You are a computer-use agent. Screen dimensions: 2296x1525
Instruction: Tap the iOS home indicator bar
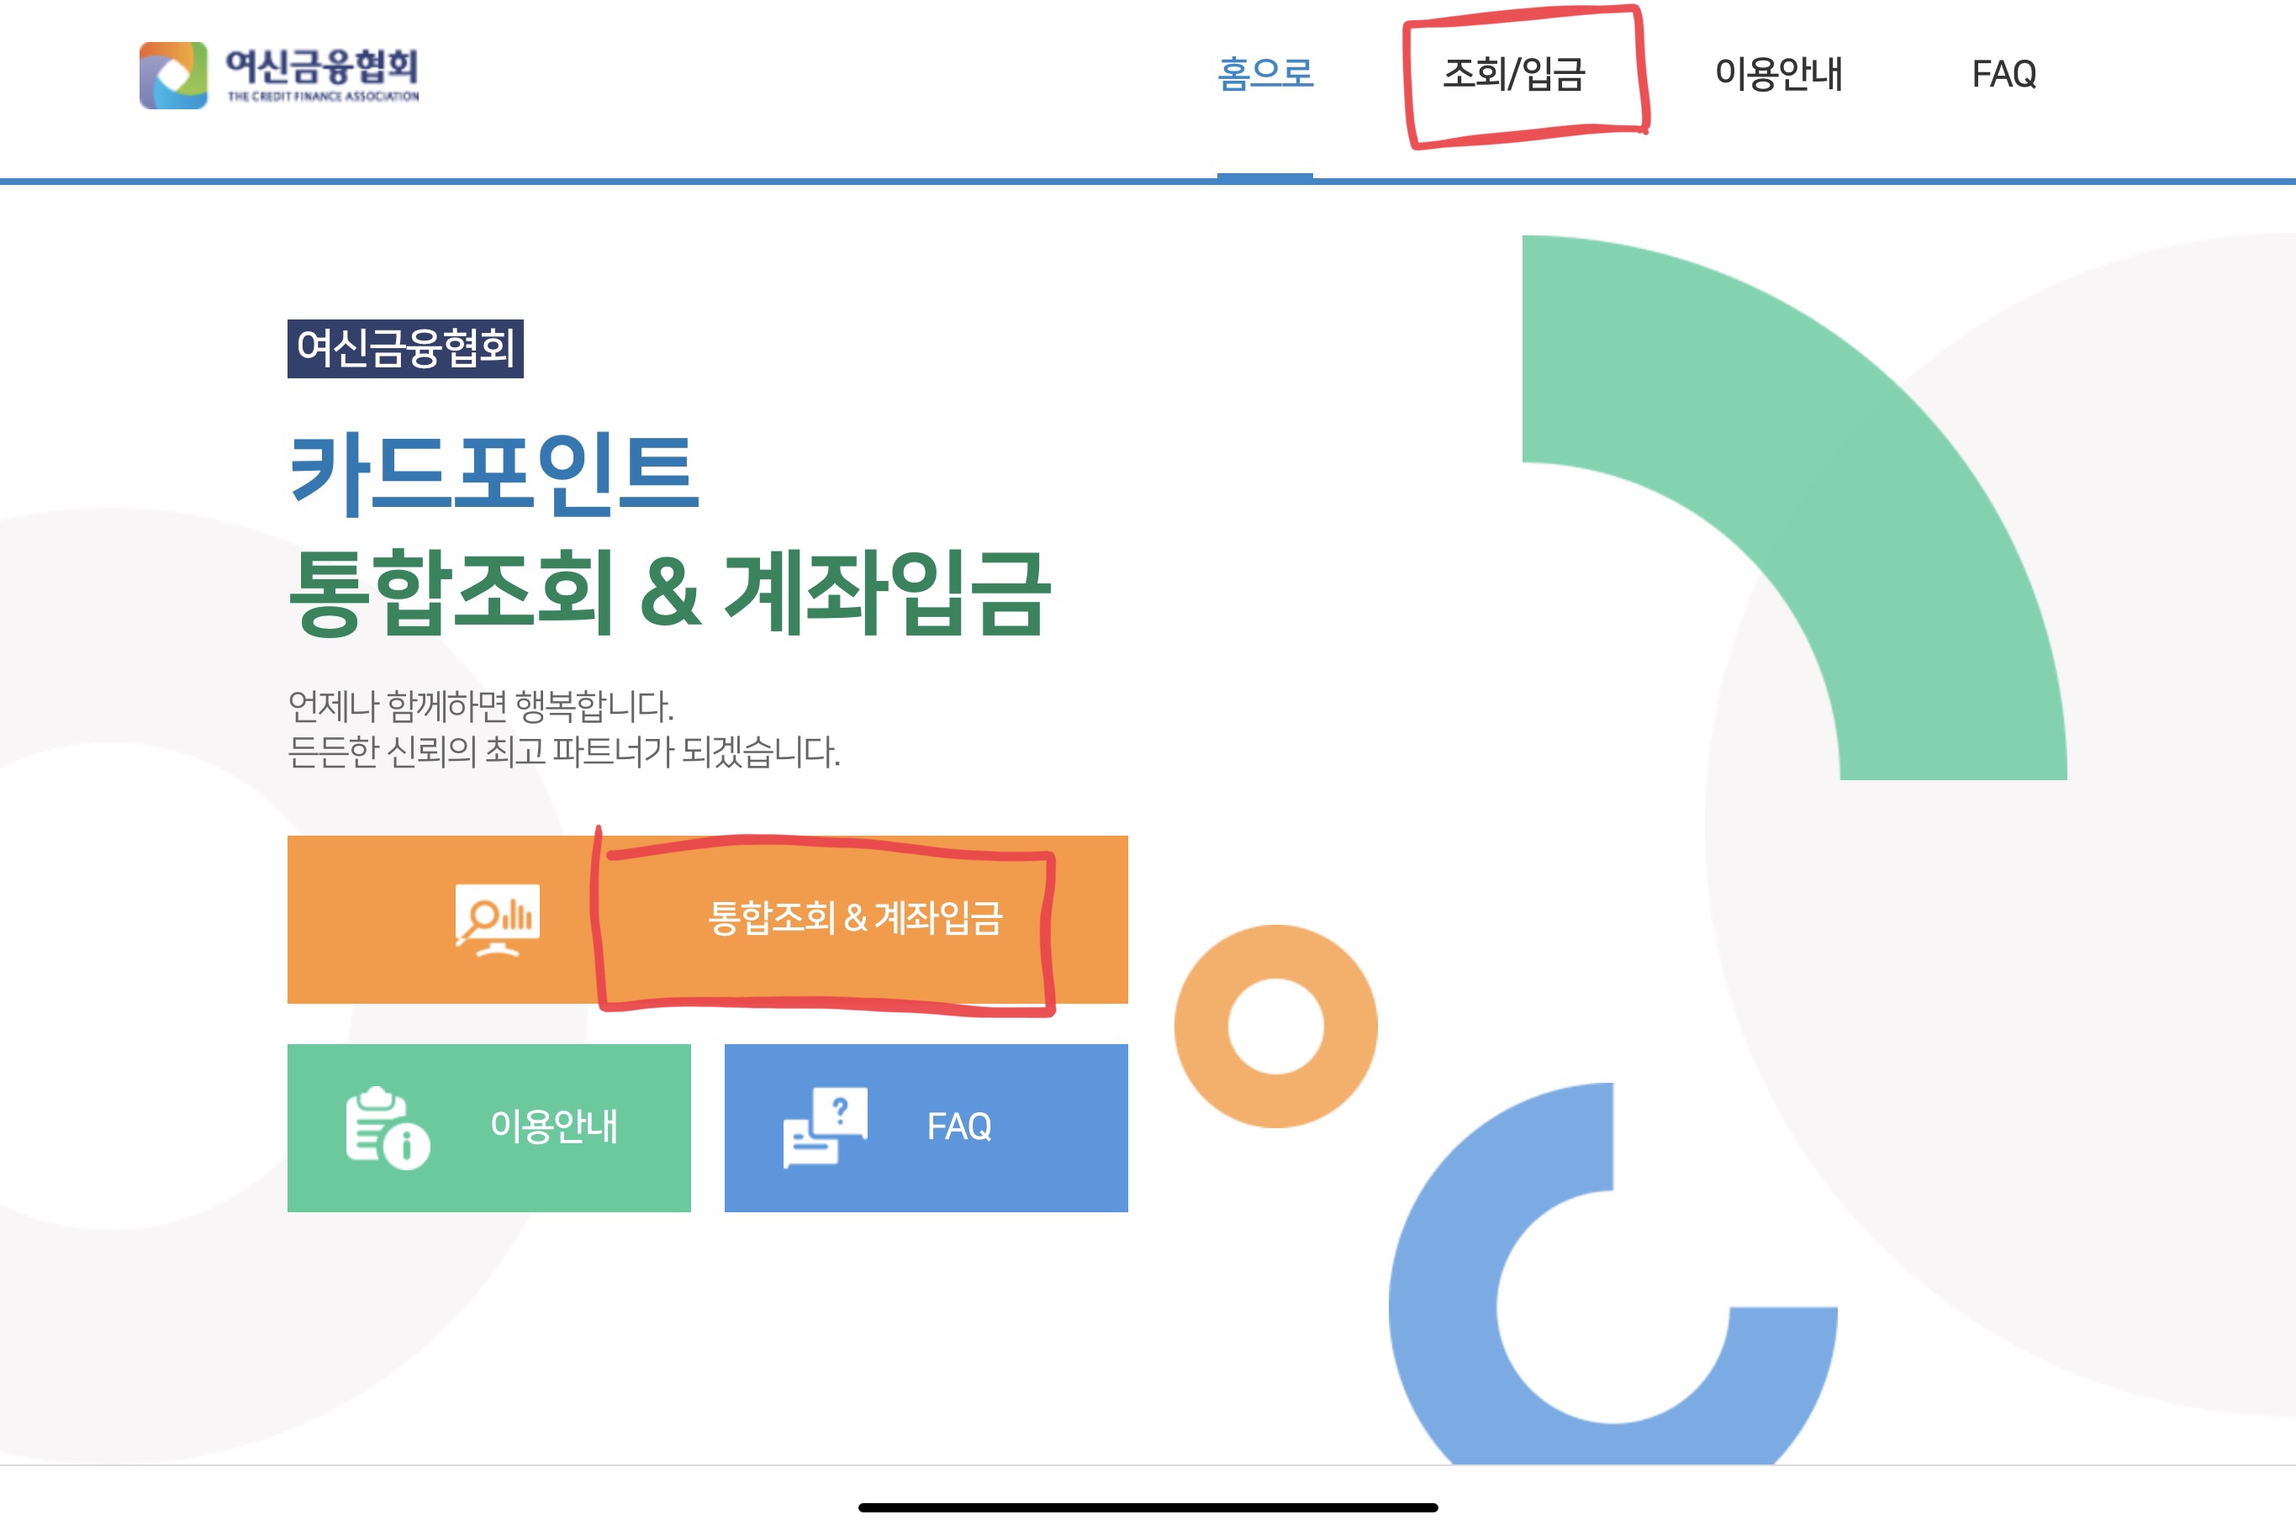pos(1148,1507)
